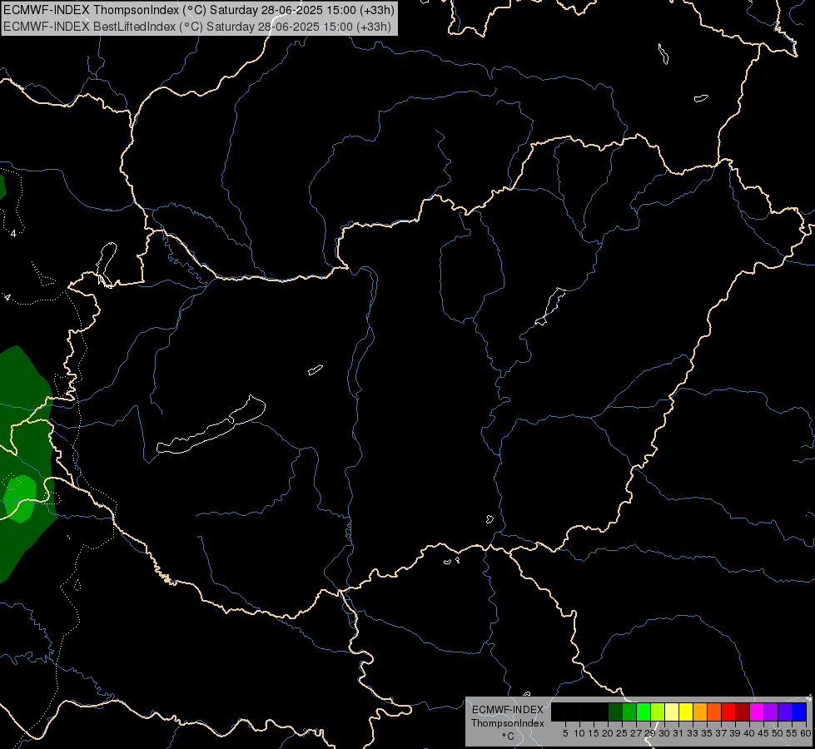
Task: Click the bright green Thompson index patch
Action: 20,499
